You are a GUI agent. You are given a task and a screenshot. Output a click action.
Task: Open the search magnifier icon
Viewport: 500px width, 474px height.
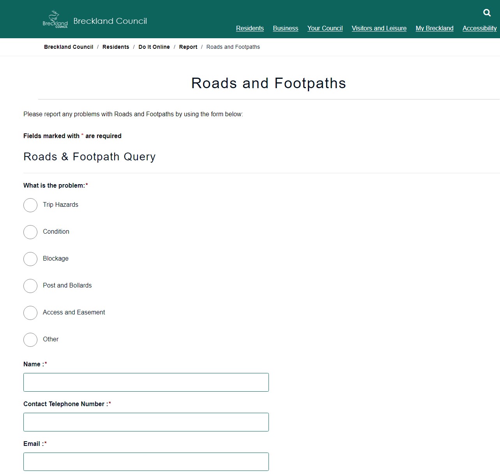click(x=487, y=12)
